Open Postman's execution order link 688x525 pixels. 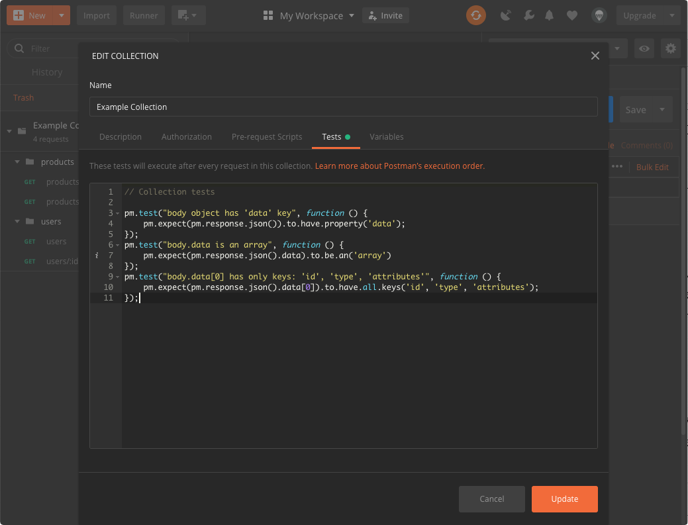(400, 166)
